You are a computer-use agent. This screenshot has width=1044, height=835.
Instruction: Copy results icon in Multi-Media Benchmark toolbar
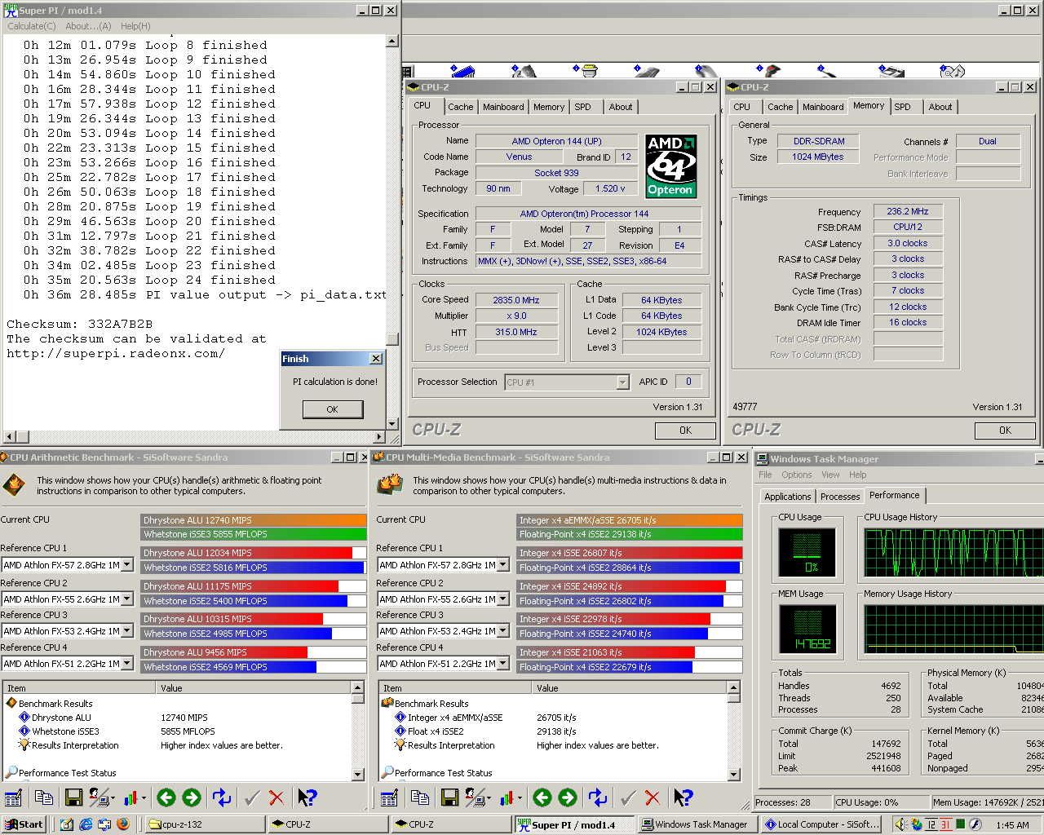pos(420,797)
